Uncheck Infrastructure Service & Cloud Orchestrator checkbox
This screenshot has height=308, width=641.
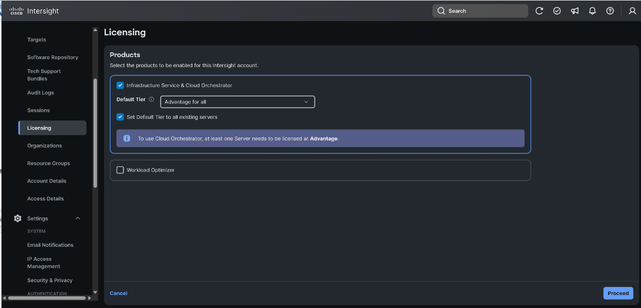(x=120, y=85)
